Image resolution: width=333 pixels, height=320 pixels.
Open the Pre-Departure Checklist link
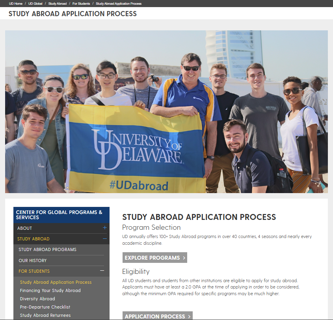tap(45, 307)
